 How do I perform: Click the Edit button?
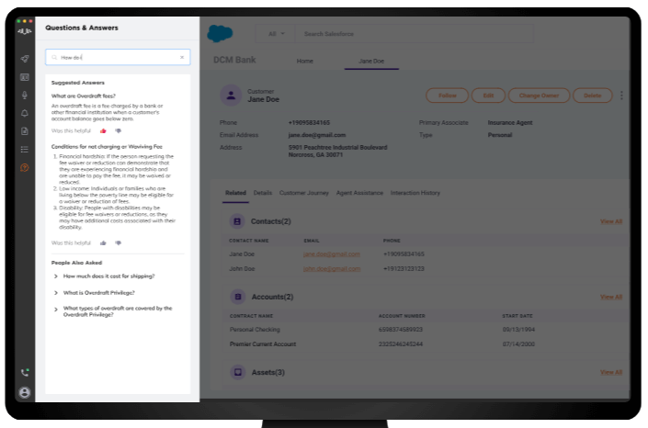tap(488, 96)
